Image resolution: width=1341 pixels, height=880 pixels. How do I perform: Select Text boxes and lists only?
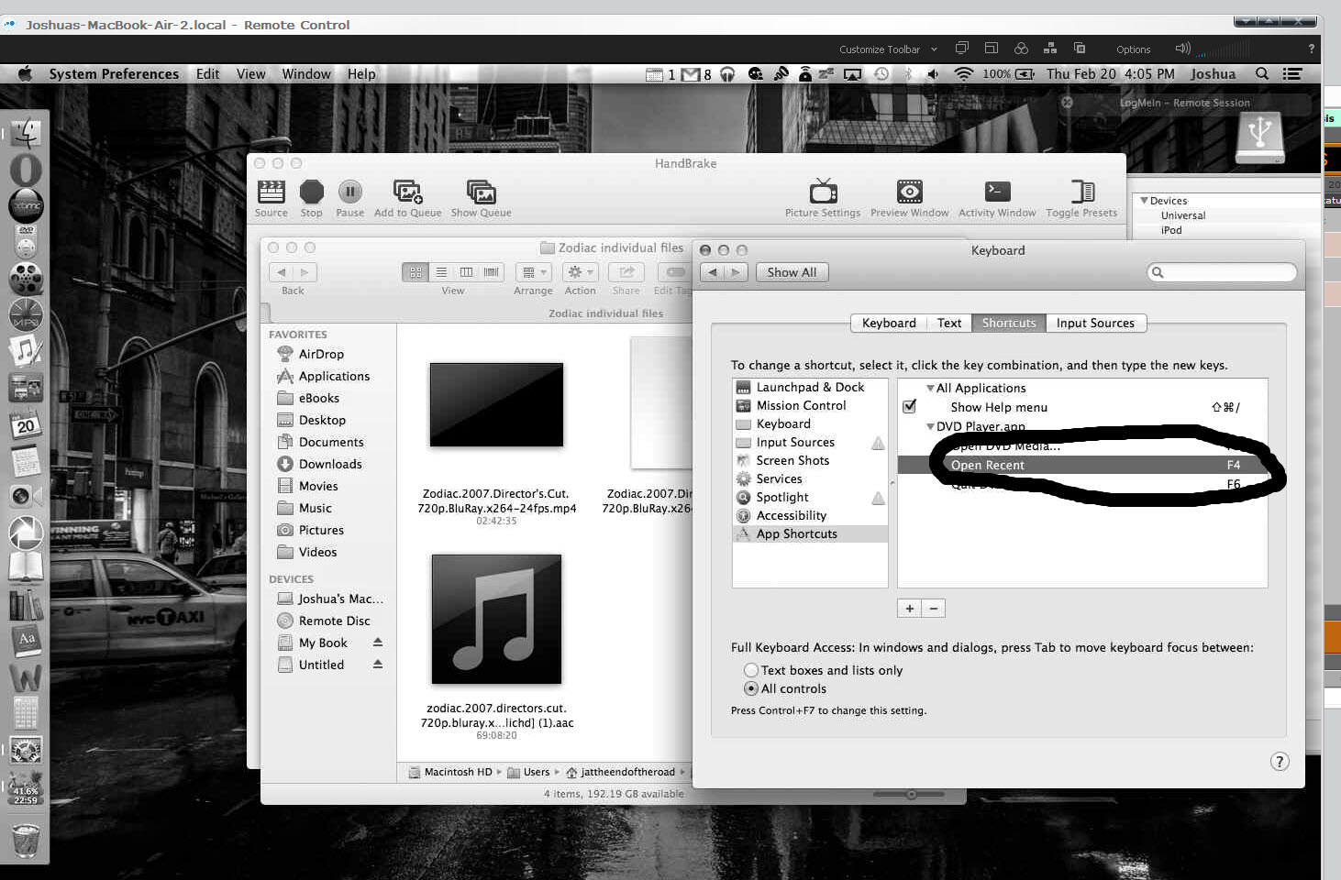click(751, 670)
